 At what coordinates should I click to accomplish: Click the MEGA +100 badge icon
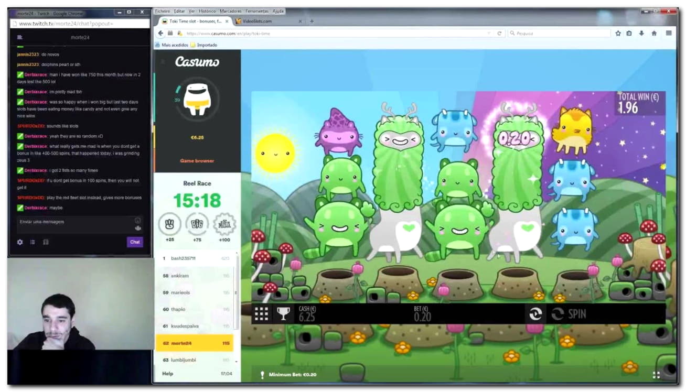pos(224,224)
